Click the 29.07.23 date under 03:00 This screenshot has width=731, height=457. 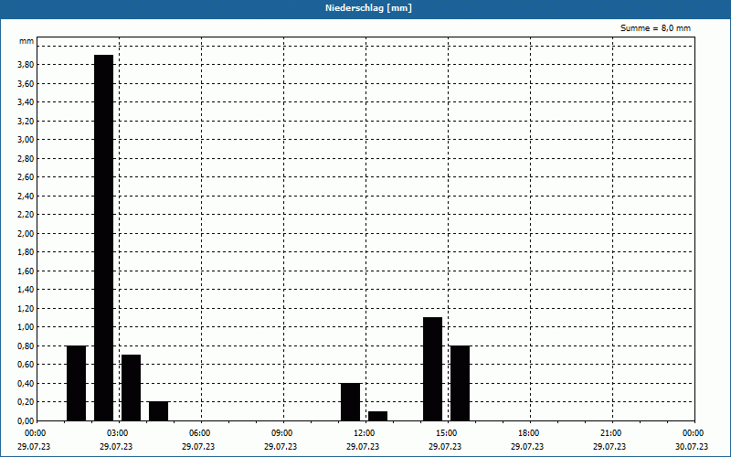click(x=116, y=447)
